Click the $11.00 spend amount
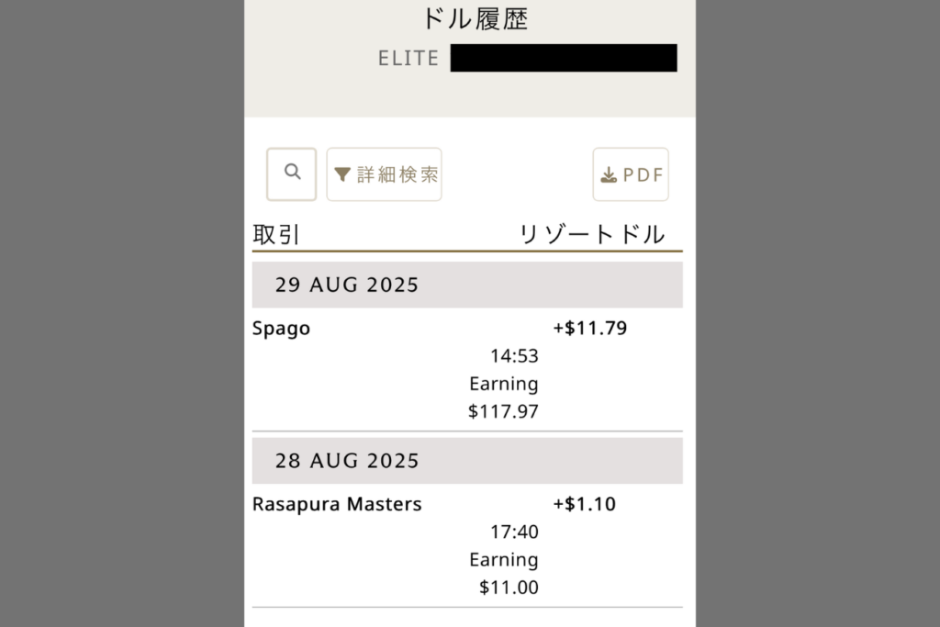 click(x=509, y=588)
